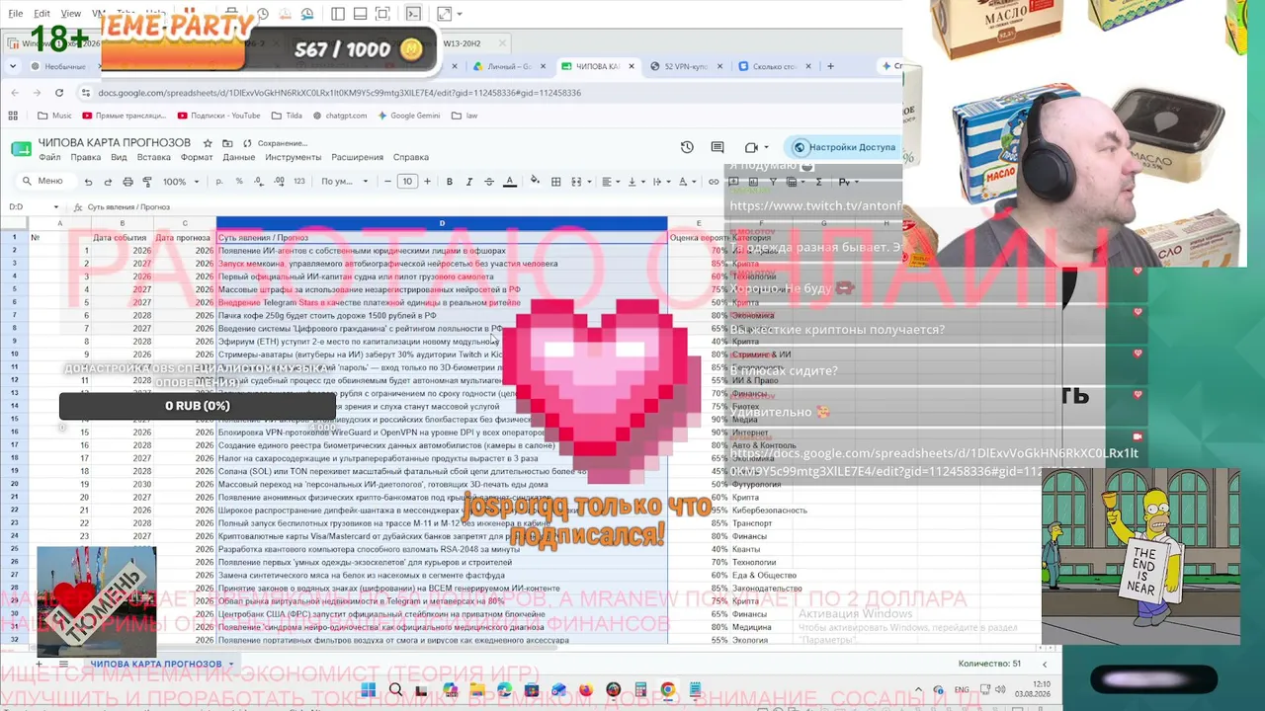Open the Расширения menu
The image size is (1265, 711).
(x=358, y=157)
